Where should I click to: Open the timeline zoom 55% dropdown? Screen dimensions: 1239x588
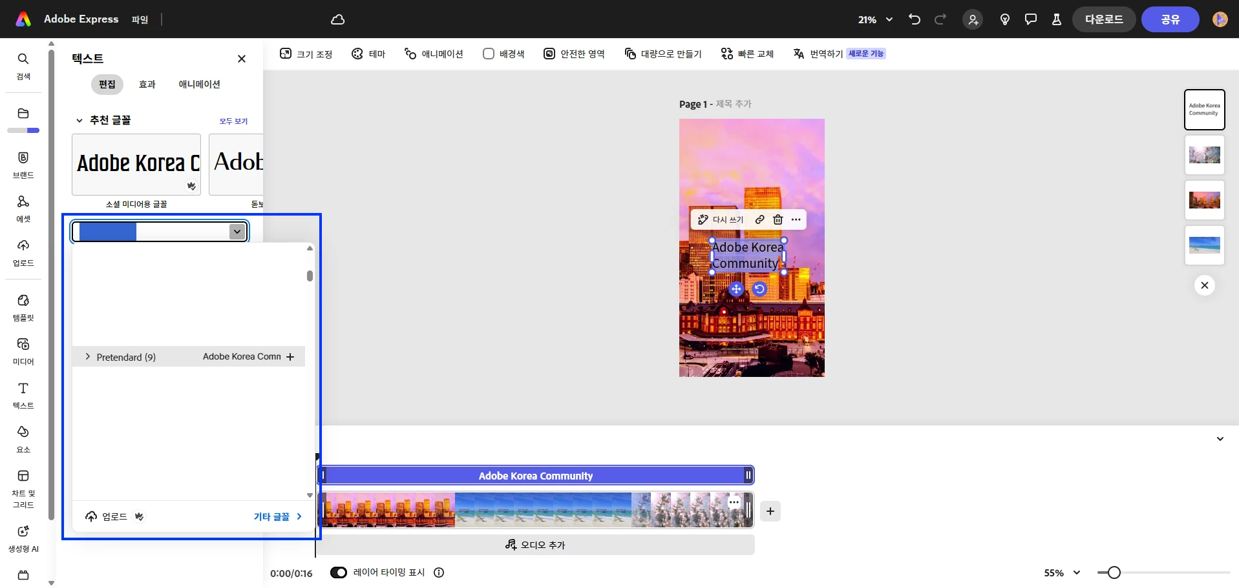click(1062, 573)
